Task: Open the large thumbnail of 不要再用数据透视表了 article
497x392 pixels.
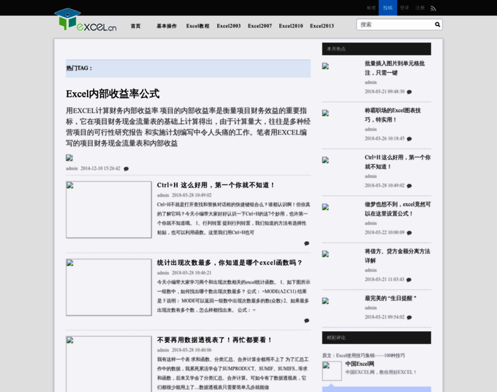Action: [109, 364]
